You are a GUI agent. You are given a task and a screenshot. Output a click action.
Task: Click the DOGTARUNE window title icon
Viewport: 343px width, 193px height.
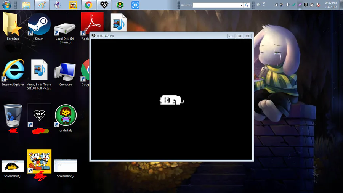(94, 36)
